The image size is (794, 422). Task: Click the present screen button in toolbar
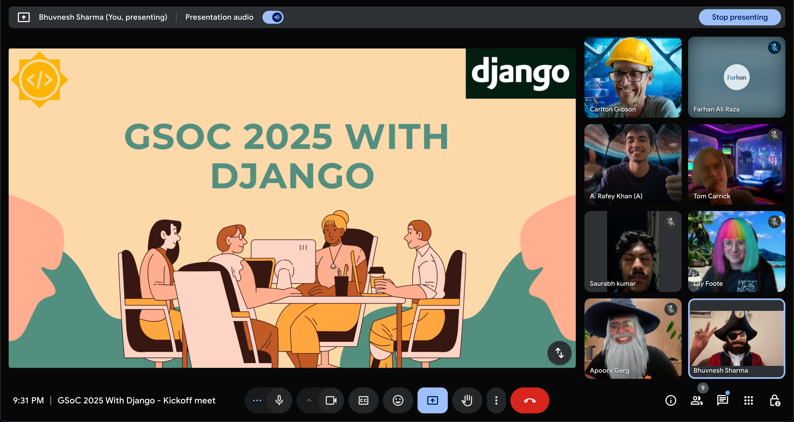coord(432,400)
